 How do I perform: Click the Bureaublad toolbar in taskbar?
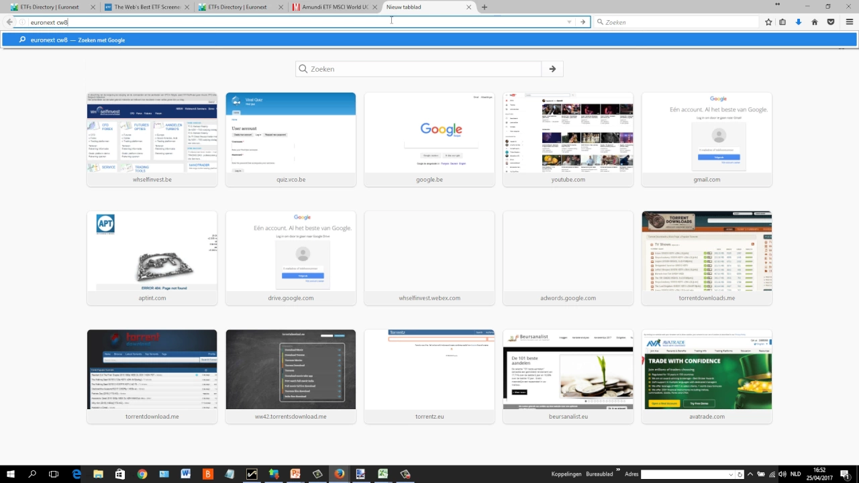599,474
